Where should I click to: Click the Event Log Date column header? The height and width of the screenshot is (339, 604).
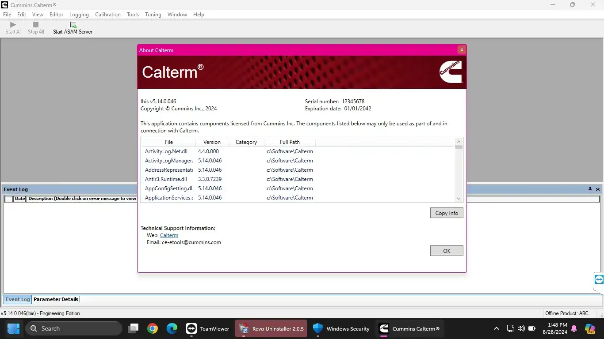pos(20,199)
